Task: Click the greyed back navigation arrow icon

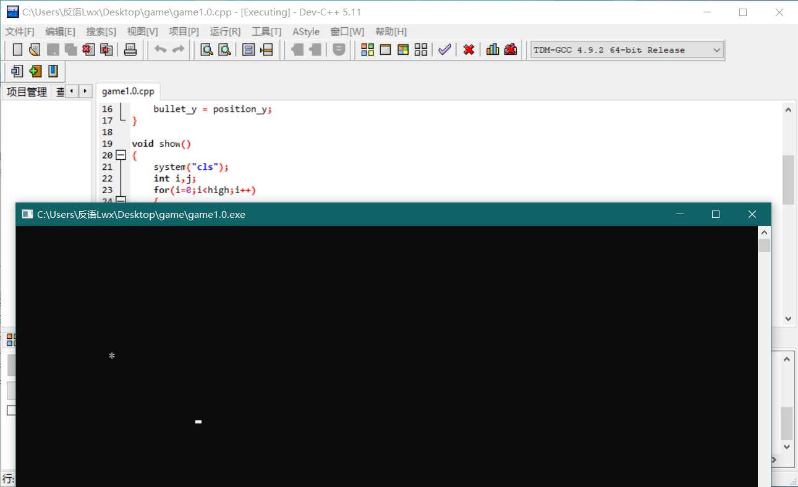Action: coord(297,50)
